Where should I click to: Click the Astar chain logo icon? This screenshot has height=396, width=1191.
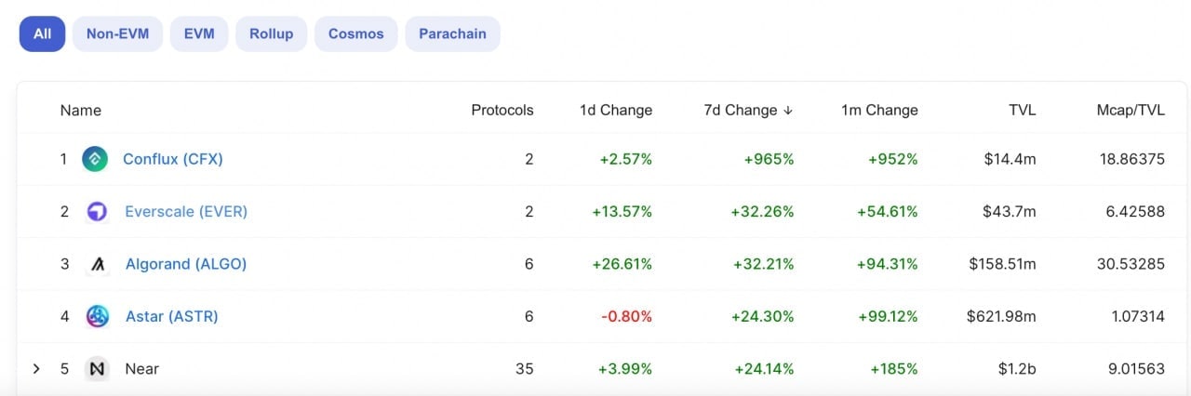[97, 316]
